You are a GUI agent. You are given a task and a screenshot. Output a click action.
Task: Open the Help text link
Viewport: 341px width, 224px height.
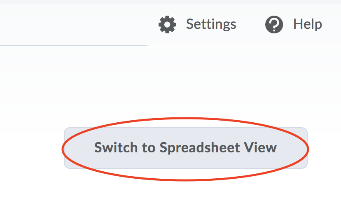307,24
